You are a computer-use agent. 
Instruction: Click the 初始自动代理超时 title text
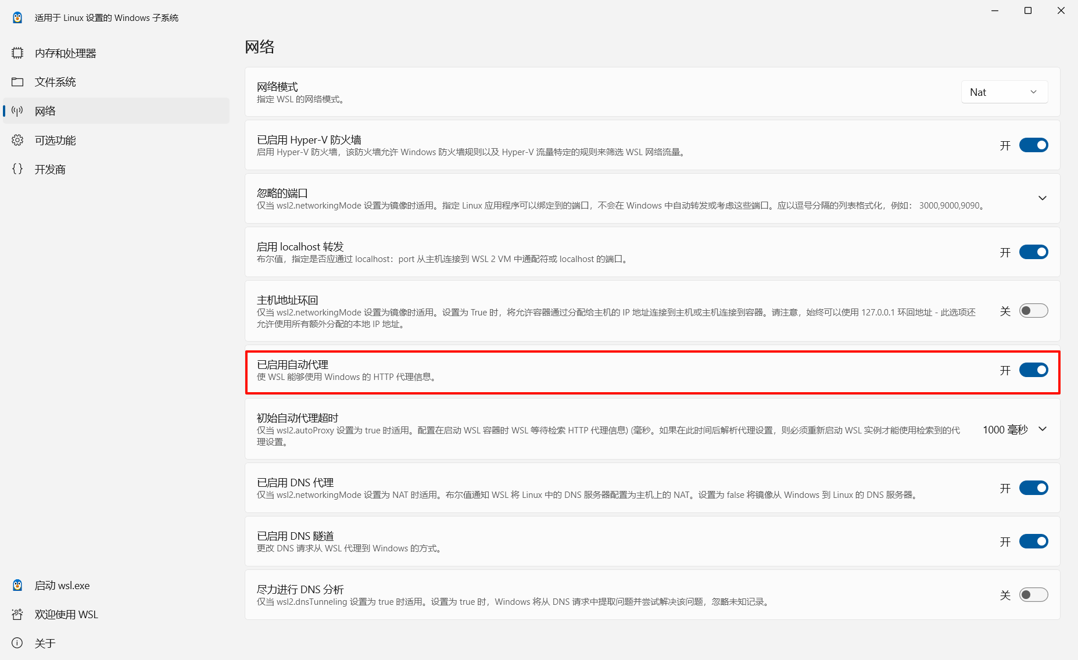298,418
